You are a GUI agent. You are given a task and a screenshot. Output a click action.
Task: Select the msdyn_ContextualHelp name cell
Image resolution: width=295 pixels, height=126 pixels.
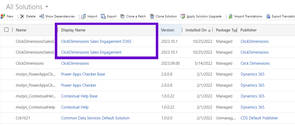click(35, 107)
